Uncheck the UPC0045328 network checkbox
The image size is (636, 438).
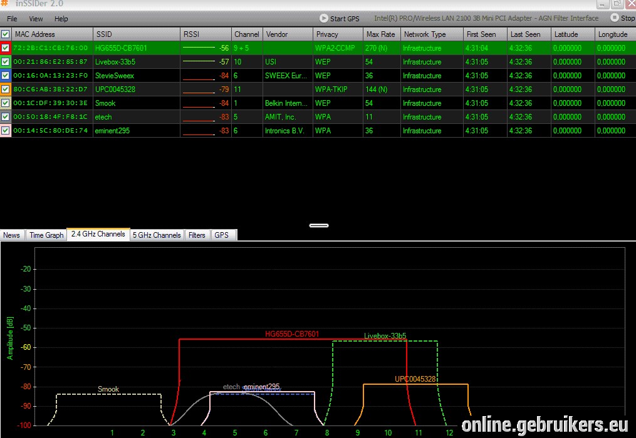(x=5, y=89)
